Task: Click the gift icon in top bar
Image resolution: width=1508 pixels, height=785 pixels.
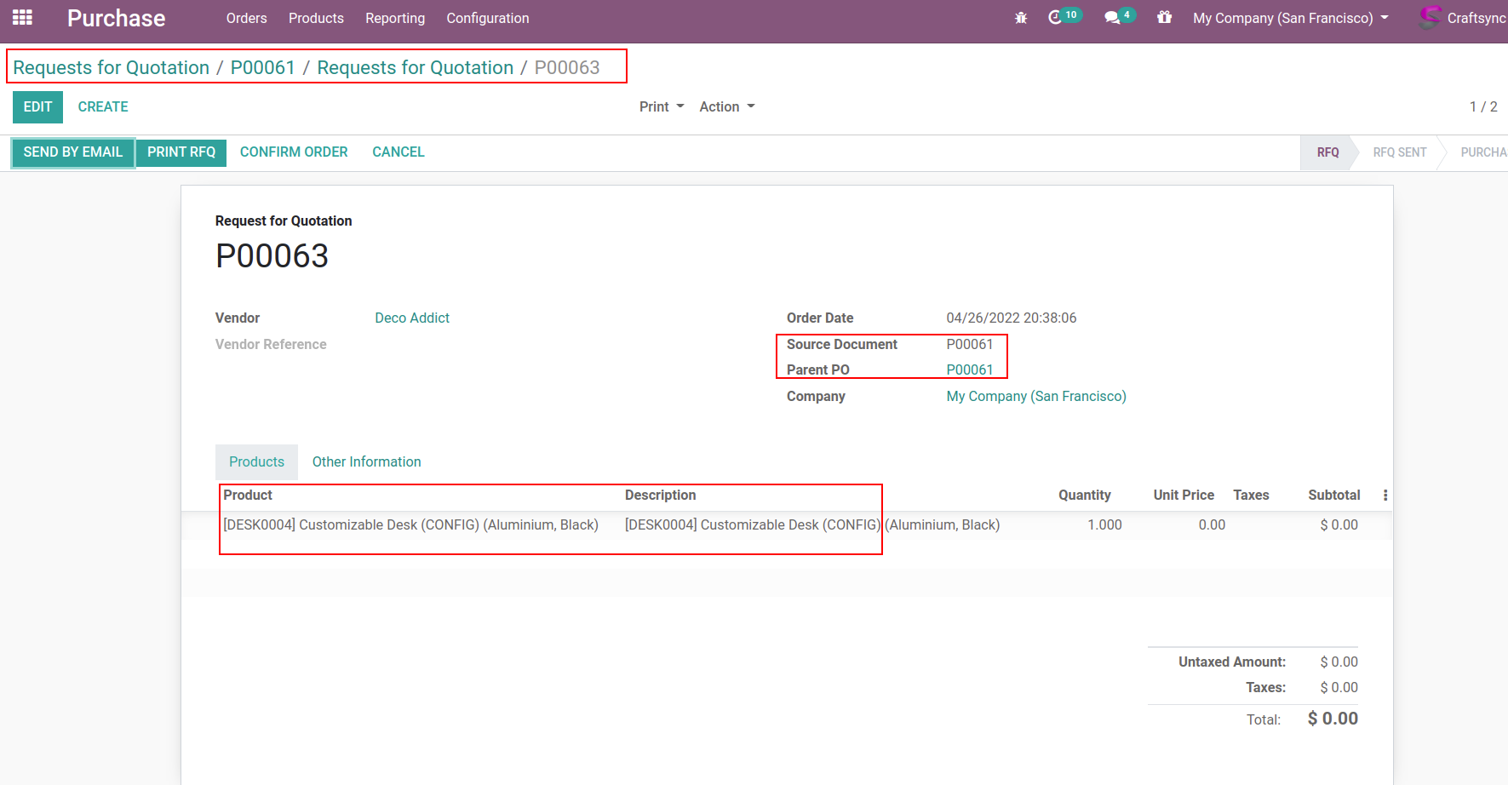Action: click(x=1164, y=18)
